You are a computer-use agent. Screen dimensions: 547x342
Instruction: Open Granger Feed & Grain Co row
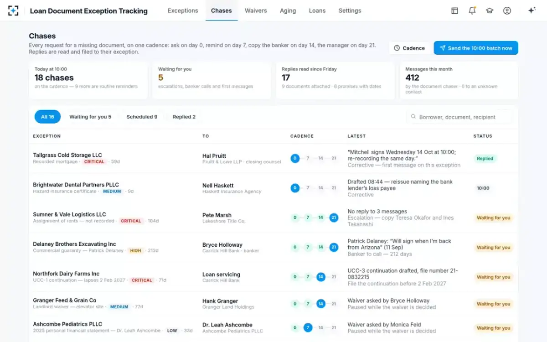point(273,304)
